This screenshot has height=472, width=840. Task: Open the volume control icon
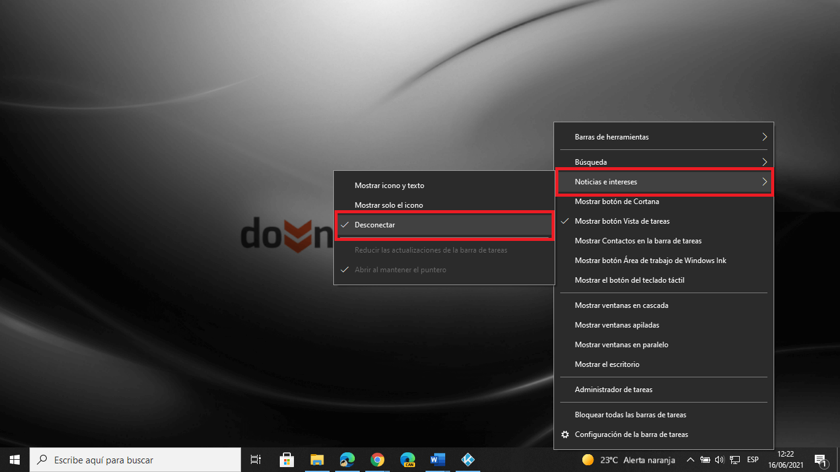[719, 460]
